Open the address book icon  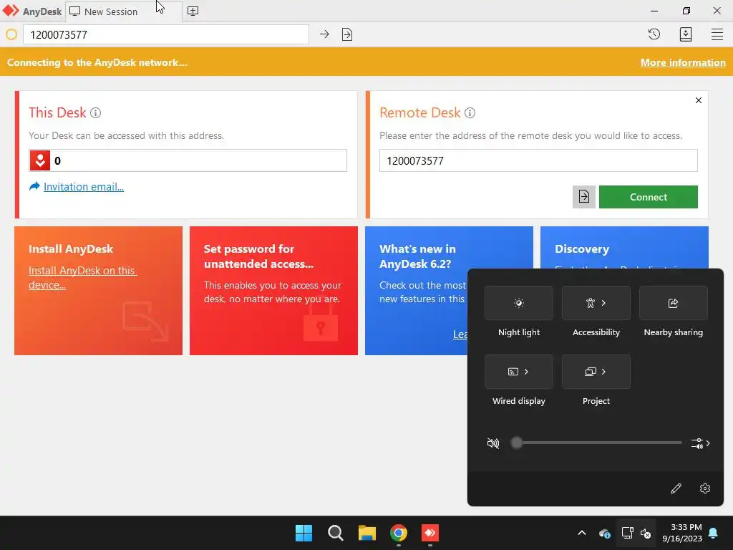(685, 34)
